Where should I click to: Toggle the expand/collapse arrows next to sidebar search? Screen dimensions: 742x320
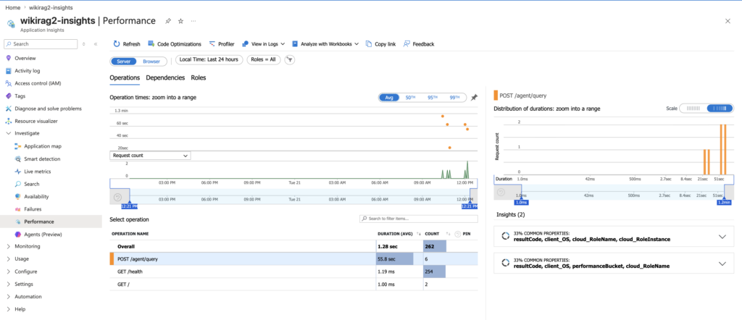84,44
